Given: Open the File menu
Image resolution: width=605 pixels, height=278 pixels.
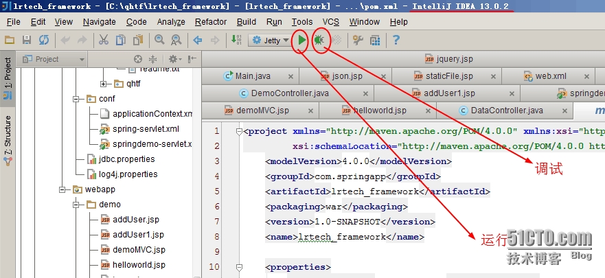Looking at the screenshot, I should (14, 22).
